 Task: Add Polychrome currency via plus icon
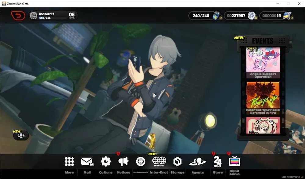point(292,18)
